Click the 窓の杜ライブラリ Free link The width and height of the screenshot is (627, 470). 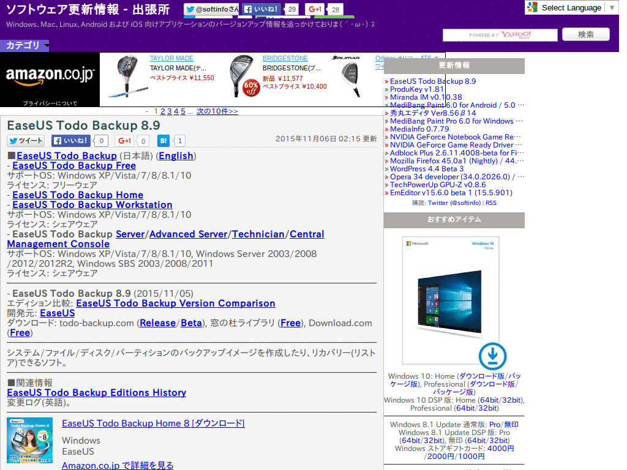point(291,323)
